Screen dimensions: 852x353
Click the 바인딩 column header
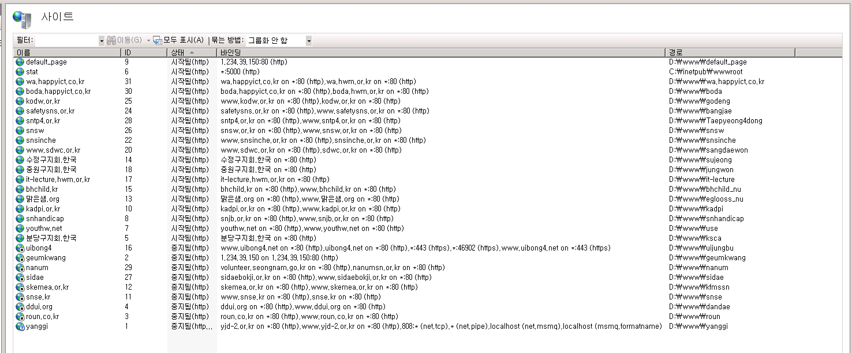(x=442, y=52)
